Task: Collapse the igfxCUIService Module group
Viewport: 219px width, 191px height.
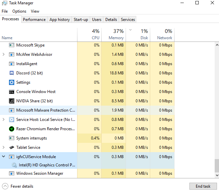Action: click(x=4, y=157)
